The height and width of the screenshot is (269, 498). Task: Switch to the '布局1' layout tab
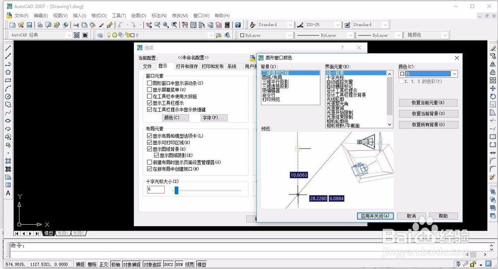[63, 233]
